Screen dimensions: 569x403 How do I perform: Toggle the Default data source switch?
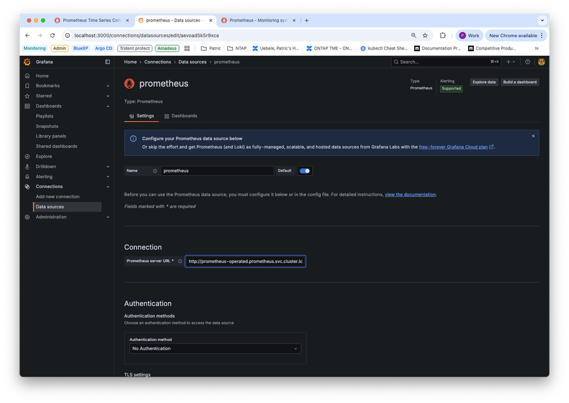click(x=305, y=171)
